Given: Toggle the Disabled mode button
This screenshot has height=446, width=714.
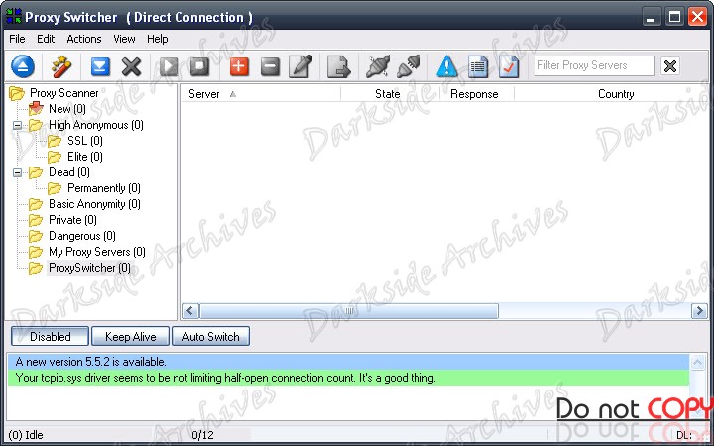Looking at the screenshot, I should [51, 336].
